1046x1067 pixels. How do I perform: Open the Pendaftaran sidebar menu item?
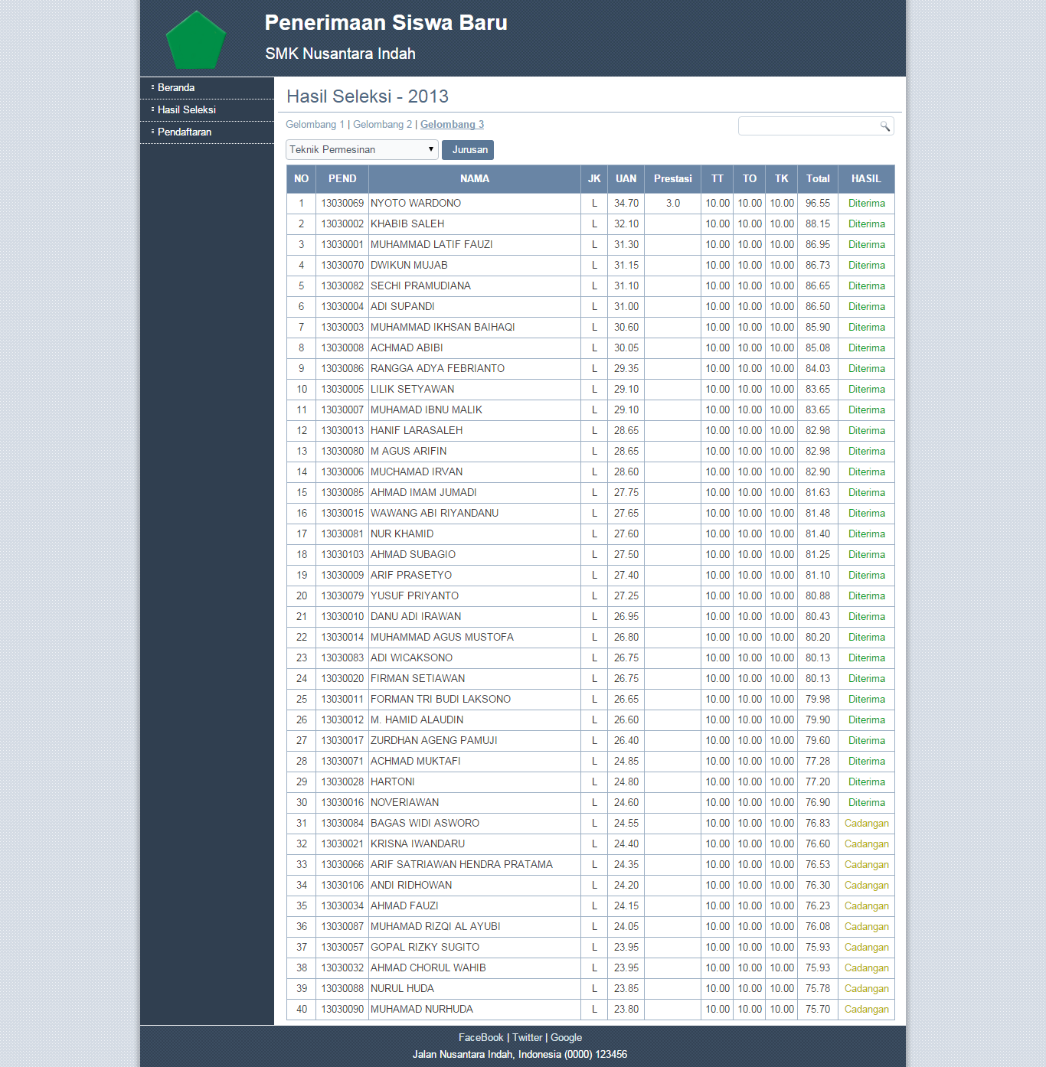pos(185,132)
